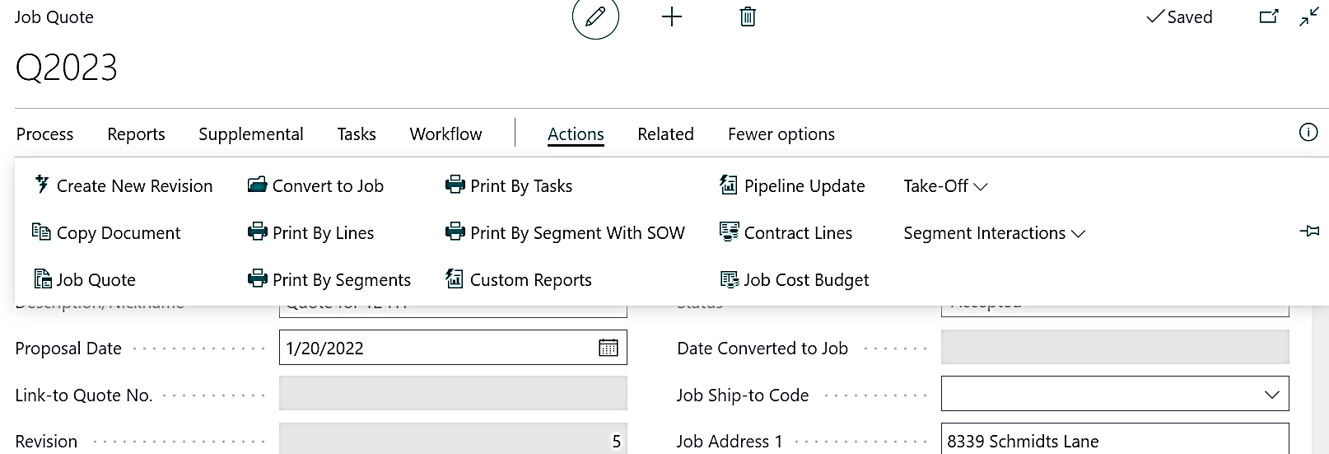Image resolution: width=1329 pixels, height=454 pixels.
Task: Run Create New Revision action
Action: (x=124, y=186)
